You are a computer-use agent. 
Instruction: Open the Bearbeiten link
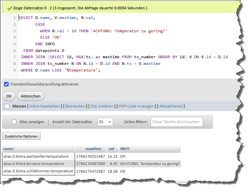75,106
